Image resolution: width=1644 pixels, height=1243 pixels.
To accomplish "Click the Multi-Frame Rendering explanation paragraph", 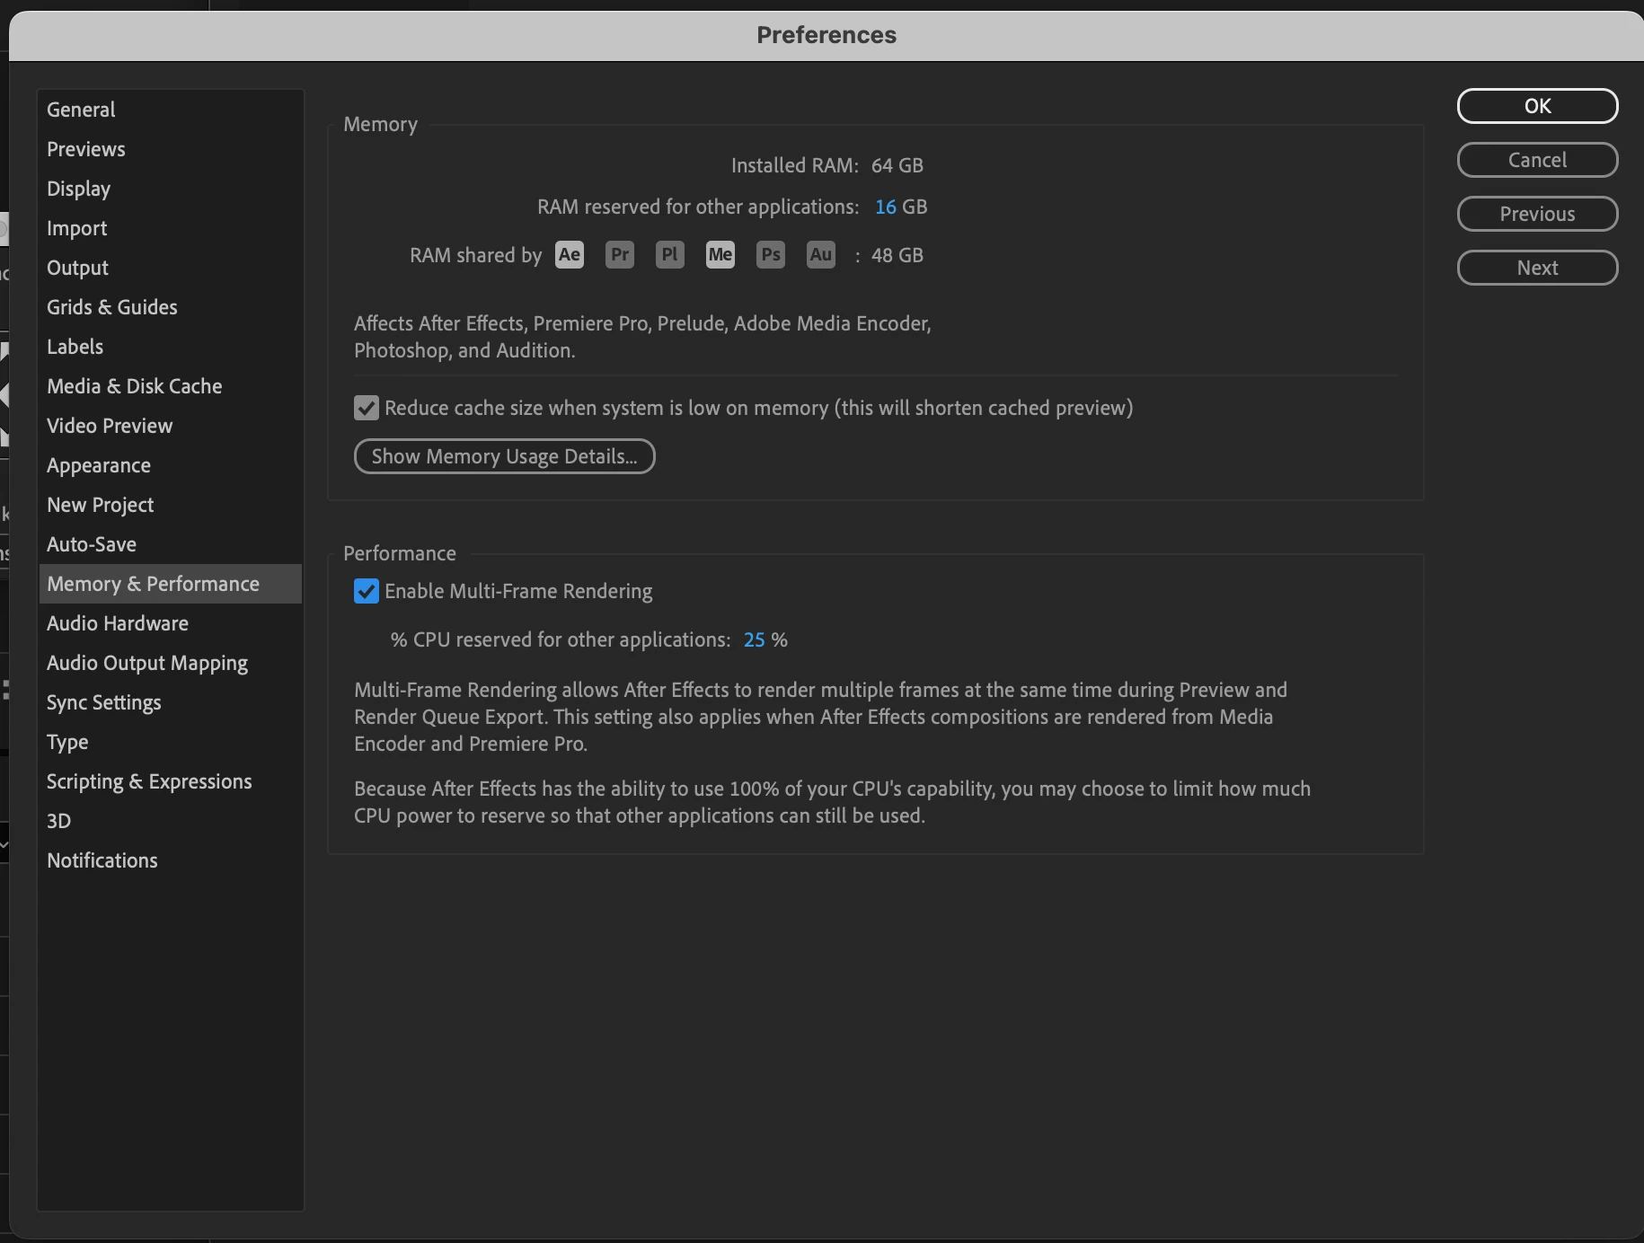I will click(x=820, y=717).
